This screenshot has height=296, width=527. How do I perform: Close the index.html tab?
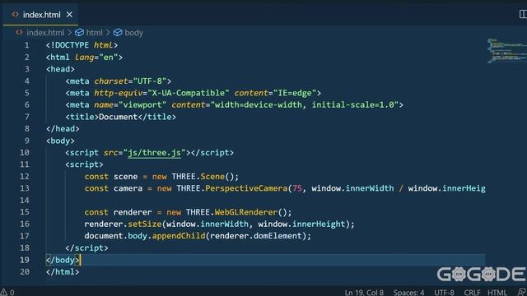pyautogui.click(x=69, y=15)
